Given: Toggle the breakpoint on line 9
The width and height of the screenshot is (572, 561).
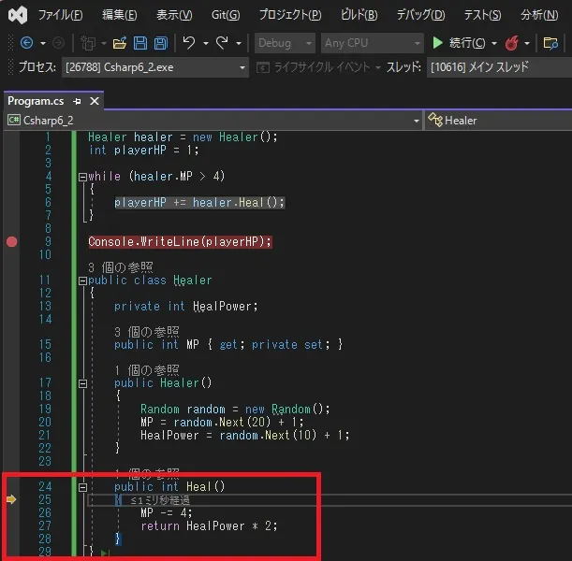Looking at the screenshot, I should (x=11, y=241).
